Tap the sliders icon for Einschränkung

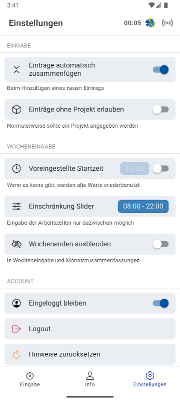coord(16,207)
